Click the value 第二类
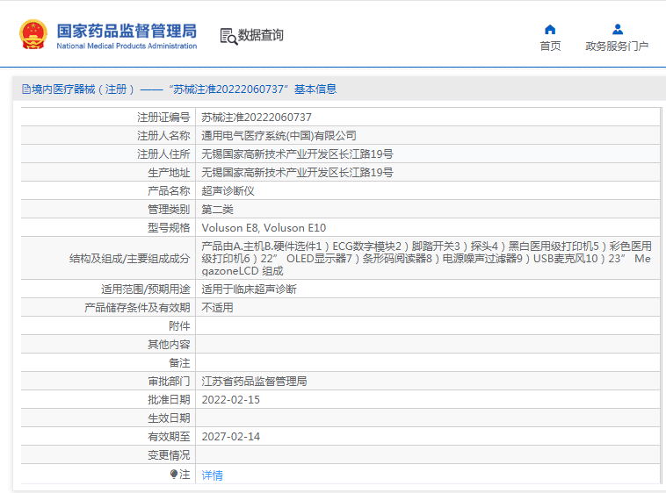The height and width of the screenshot is (493, 666). point(217,210)
